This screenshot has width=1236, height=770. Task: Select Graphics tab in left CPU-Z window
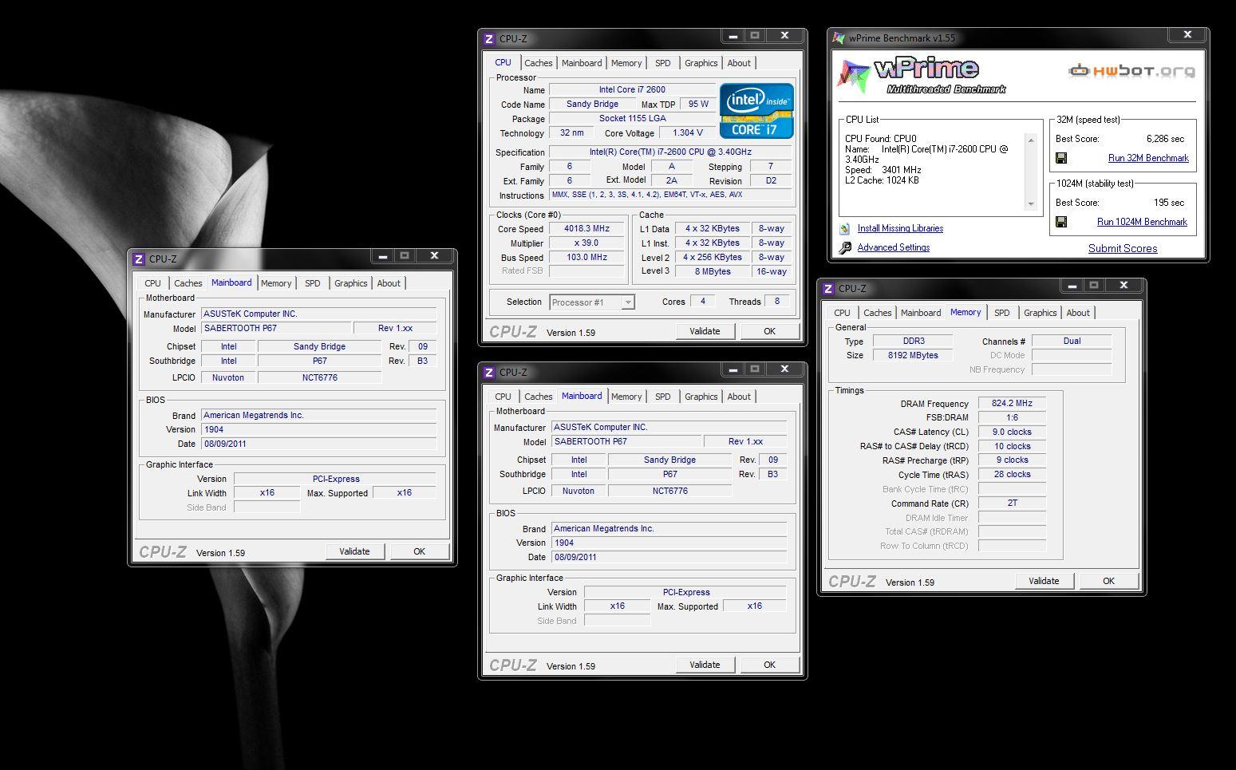click(351, 283)
